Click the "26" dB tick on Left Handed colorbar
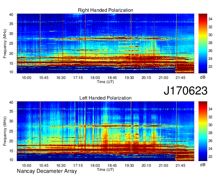The width and height of the screenshot is (216, 175). tap(210, 141)
